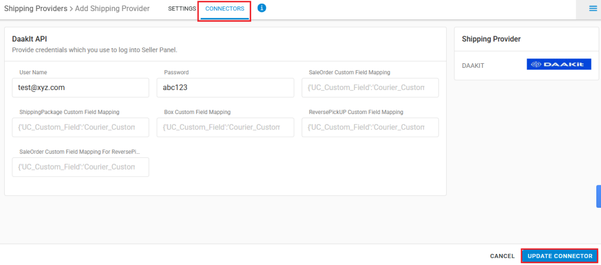
Task: Click the Update Connector button
Action: coord(559,256)
